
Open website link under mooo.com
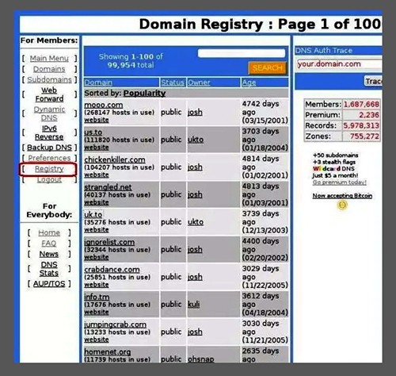pos(97,120)
